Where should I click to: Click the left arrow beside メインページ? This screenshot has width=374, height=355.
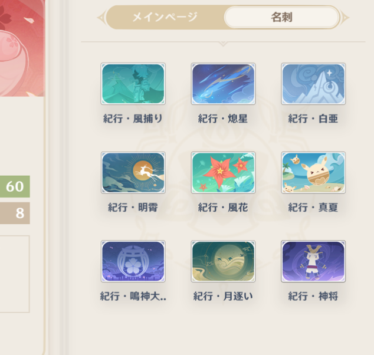click(x=101, y=18)
